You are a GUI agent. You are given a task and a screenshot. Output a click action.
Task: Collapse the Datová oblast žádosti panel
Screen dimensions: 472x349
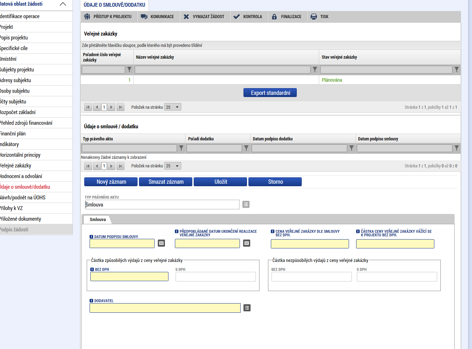pos(63,4)
